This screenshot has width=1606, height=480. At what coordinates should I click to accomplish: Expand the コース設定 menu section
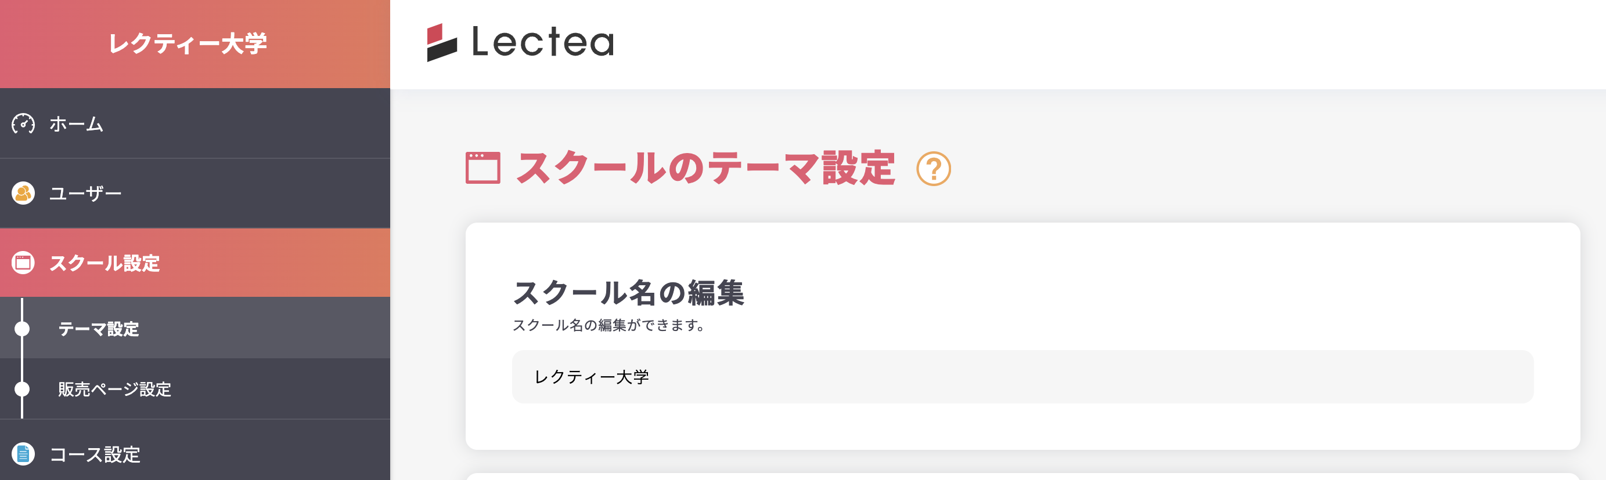pyautogui.click(x=95, y=454)
